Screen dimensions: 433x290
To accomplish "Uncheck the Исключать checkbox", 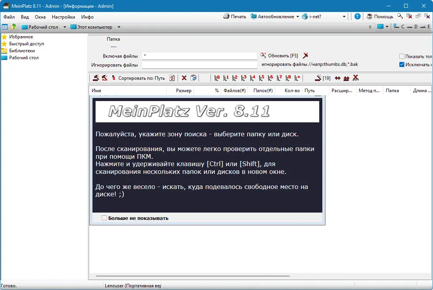I will pyautogui.click(x=402, y=65).
